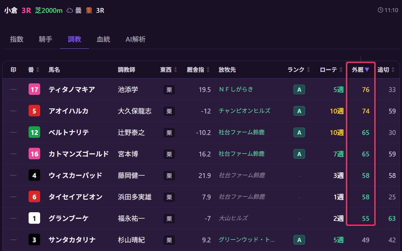Click the 放牧先 column header

[227, 70]
